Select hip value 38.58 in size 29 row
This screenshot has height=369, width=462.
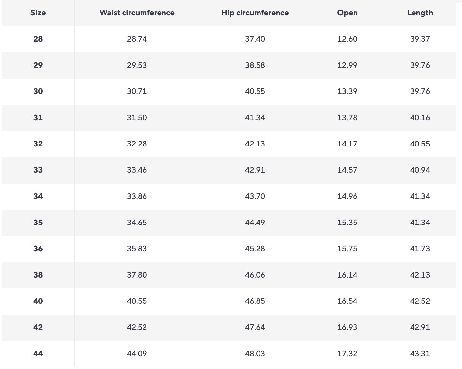point(255,65)
